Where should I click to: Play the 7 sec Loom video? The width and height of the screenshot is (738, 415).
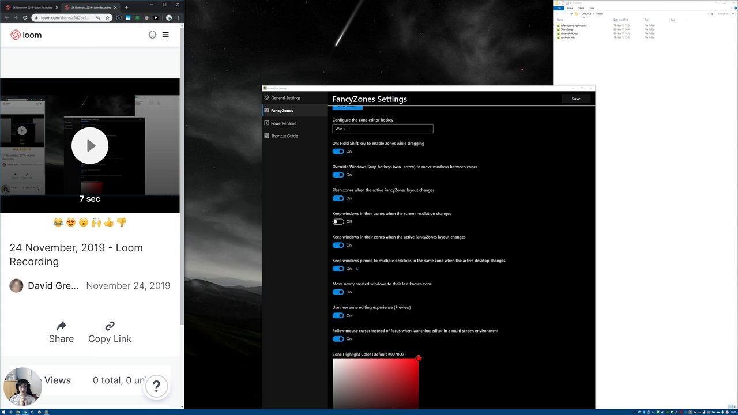(x=90, y=146)
